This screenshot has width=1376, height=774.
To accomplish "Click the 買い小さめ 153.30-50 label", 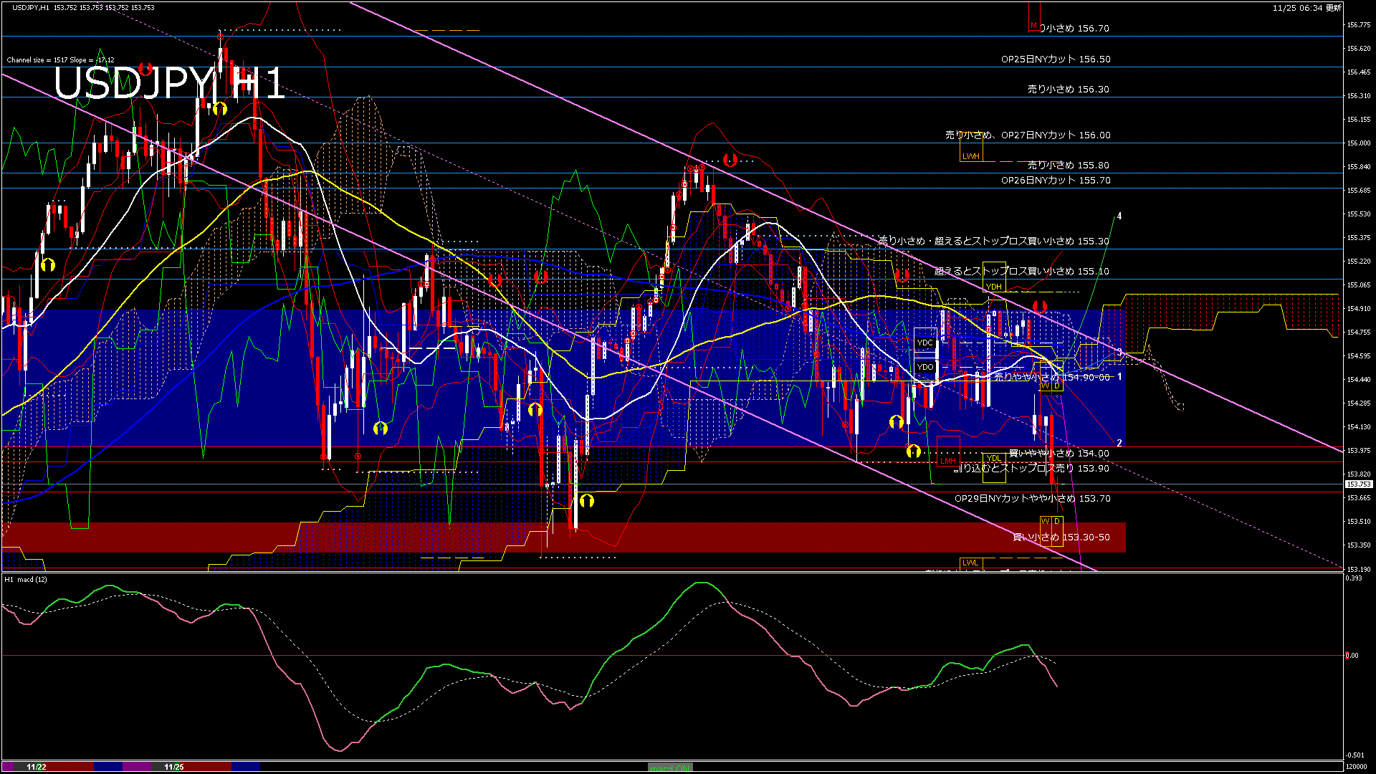I will tap(1061, 537).
